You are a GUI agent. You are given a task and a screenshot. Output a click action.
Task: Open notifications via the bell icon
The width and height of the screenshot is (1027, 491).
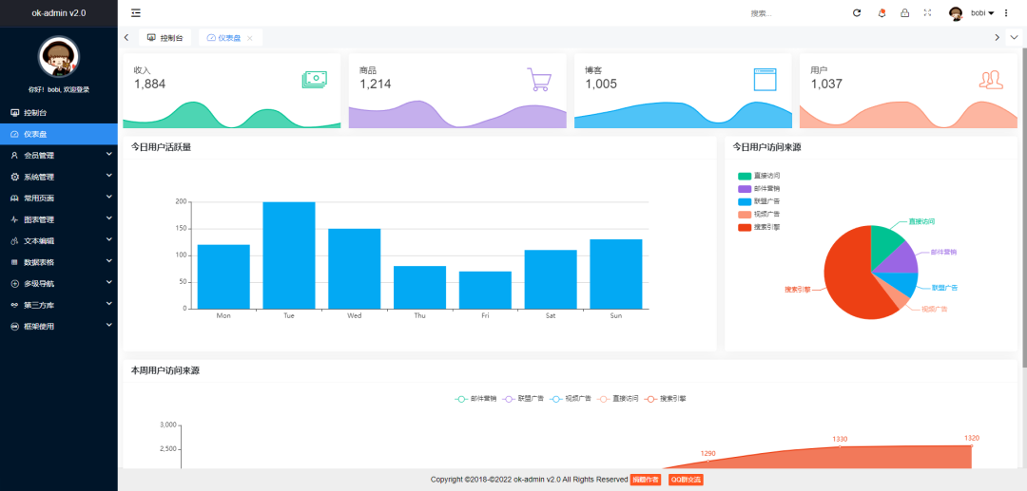pyautogui.click(x=882, y=13)
